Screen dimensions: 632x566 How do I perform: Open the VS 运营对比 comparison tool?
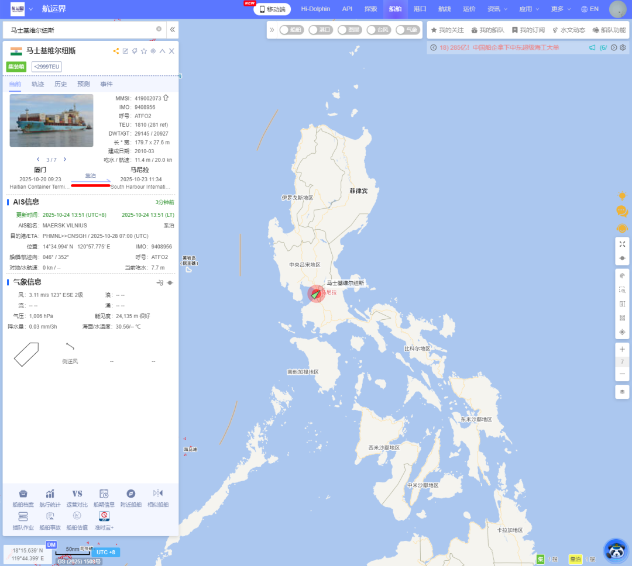click(77, 498)
